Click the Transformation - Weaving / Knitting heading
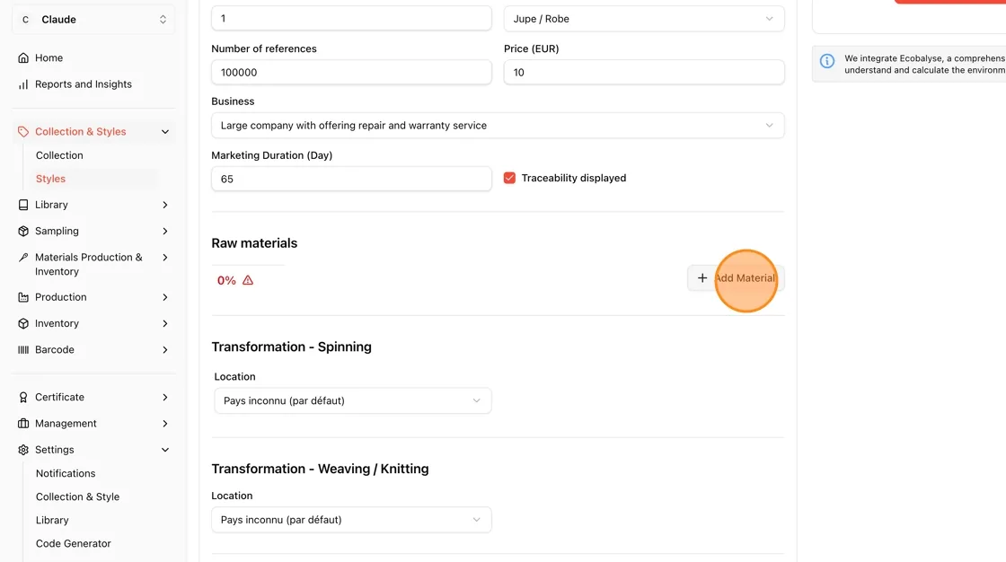Screen dimensions: 1006x562 tap(320, 469)
